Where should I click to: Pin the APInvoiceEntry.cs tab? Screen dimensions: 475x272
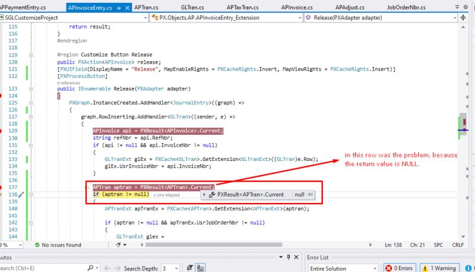click(119, 8)
